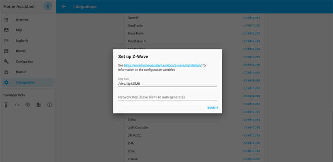Open Services remote icon in Developer tools

click(x=6, y=105)
